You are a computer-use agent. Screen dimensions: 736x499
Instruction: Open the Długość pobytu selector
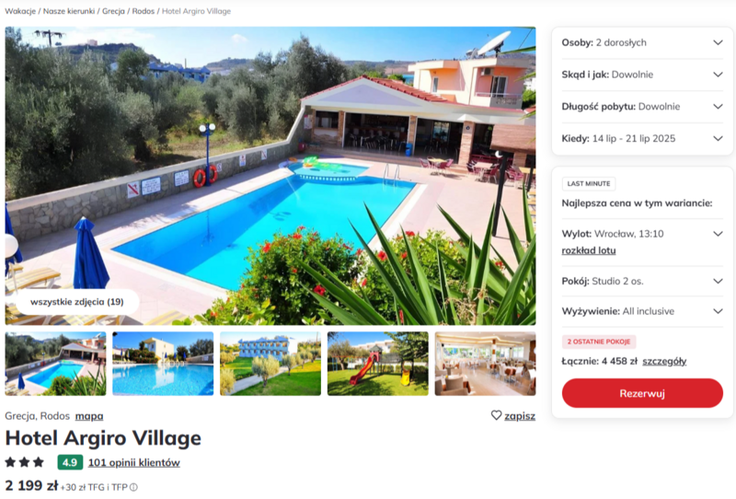[x=642, y=107]
